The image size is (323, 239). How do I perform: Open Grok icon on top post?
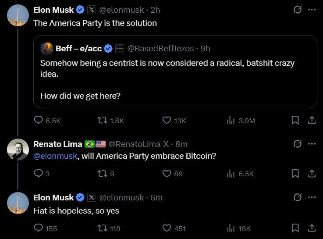click(x=298, y=10)
